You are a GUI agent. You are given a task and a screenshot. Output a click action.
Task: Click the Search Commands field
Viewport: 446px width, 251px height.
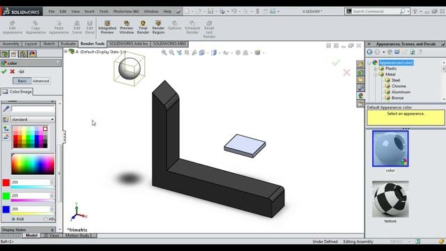[x=376, y=11]
